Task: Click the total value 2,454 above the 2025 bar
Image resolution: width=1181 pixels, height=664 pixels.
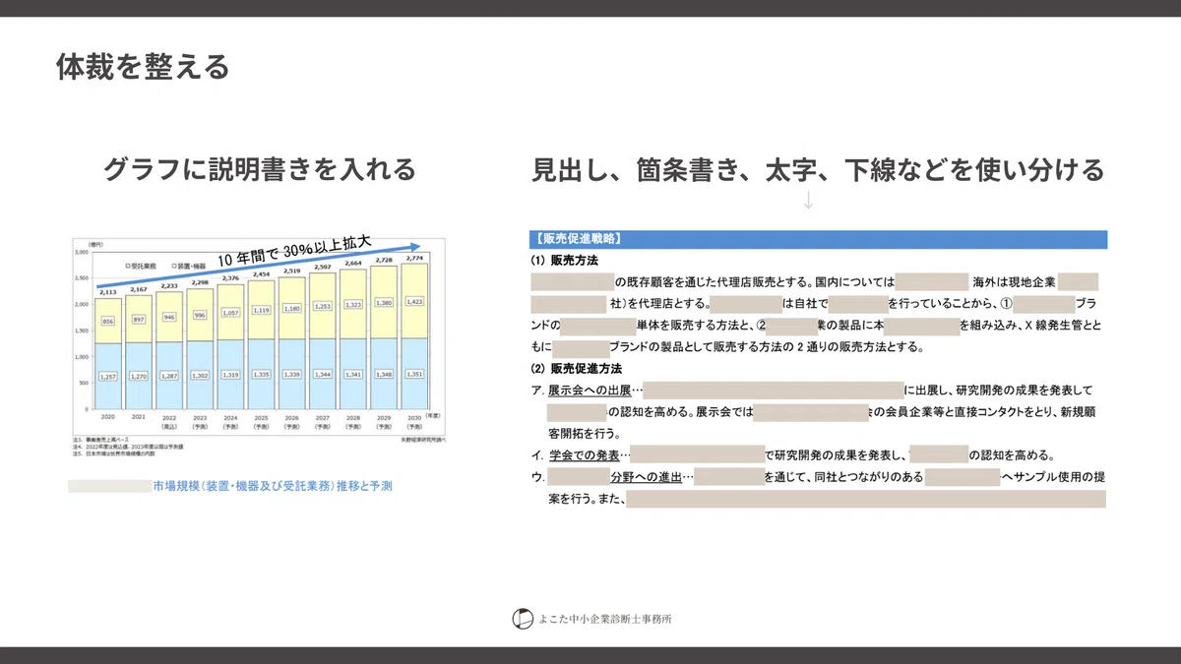Action: 262,274
